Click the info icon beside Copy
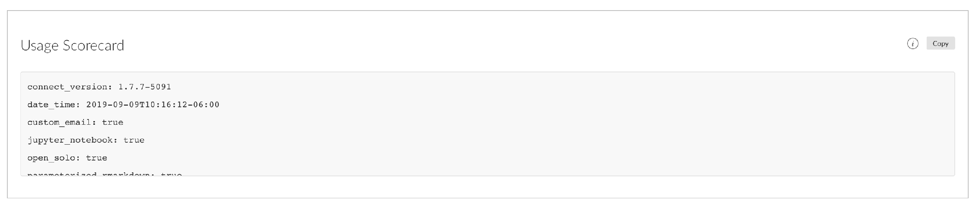978x206 pixels. (x=912, y=43)
